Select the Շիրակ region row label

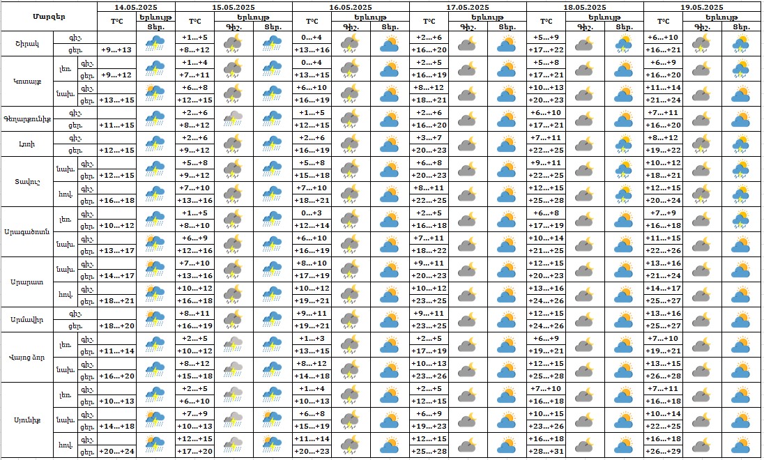click(x=26, y=44)
